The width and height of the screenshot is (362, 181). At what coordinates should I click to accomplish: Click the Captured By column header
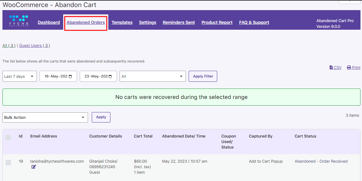point(261,136)
